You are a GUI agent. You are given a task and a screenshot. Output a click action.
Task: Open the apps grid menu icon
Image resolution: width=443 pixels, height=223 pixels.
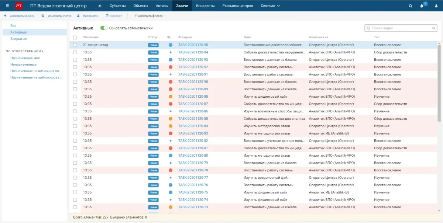point(7,6)
